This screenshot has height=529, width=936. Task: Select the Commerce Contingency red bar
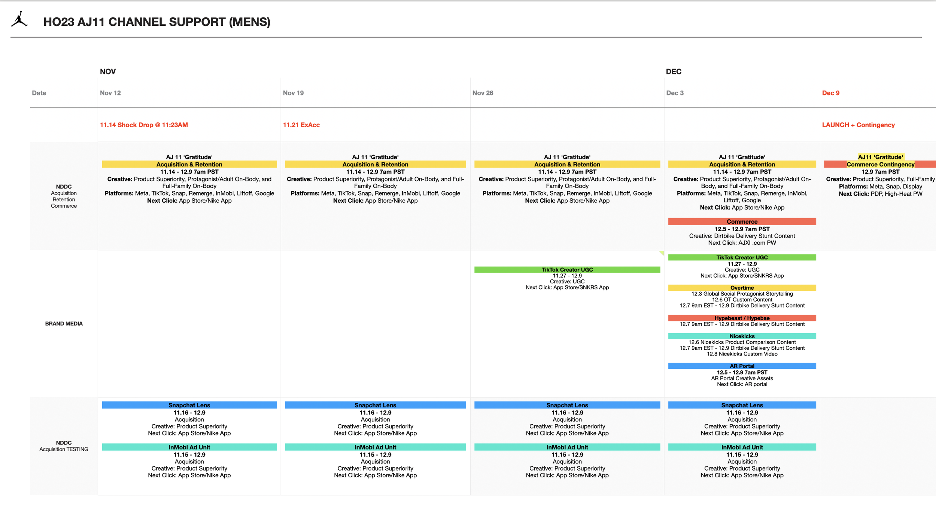pos(880,164)
